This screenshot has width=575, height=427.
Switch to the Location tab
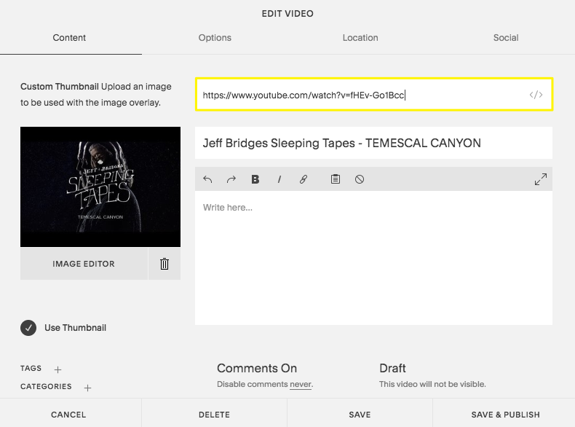(x=360, y=38)
